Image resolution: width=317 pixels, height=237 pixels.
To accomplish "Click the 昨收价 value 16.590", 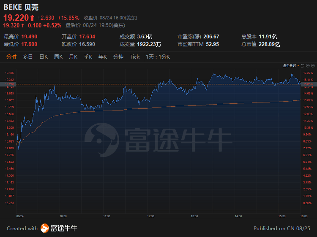I will (x=87, y=44).
